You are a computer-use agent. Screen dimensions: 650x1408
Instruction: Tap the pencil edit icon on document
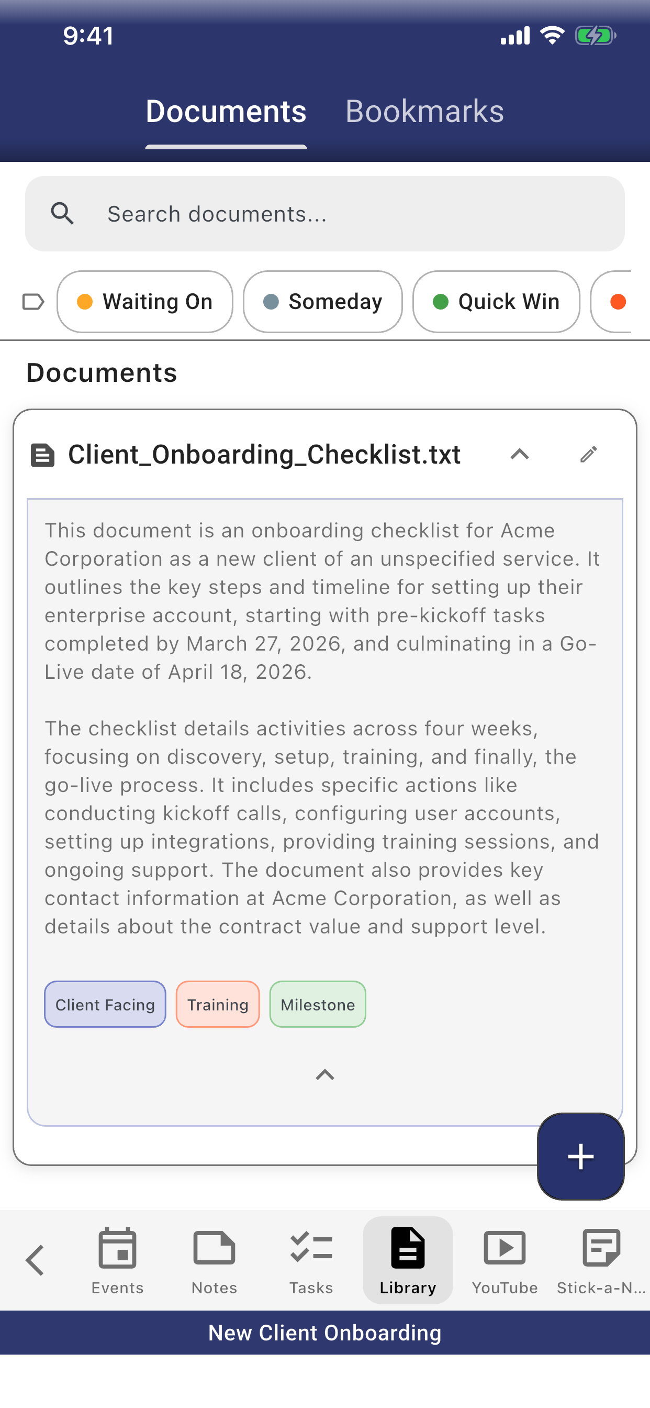click(x=588, y=454)
